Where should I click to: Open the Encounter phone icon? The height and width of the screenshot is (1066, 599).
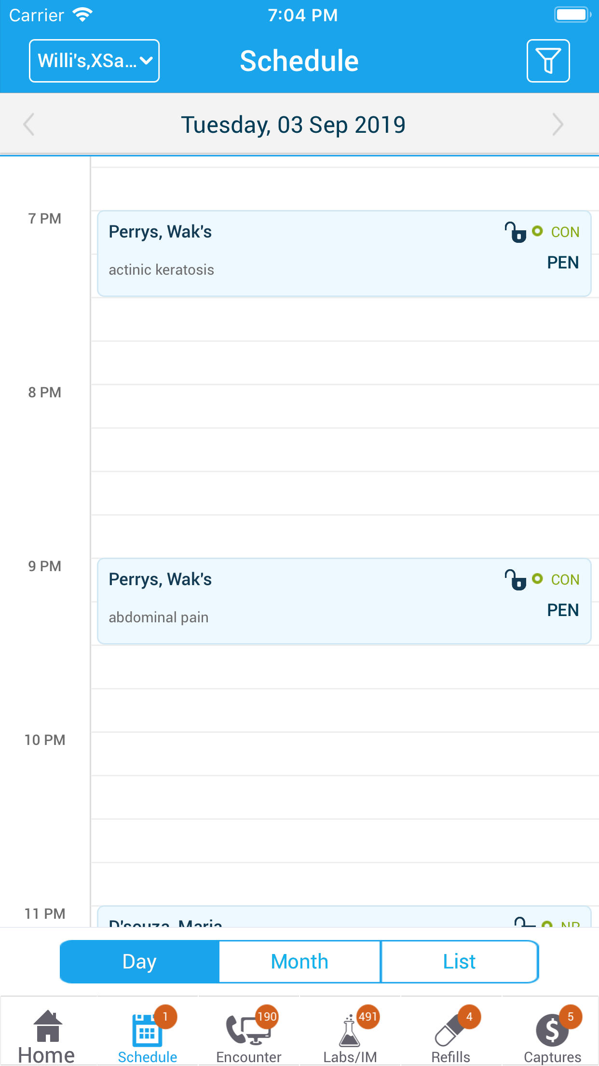[248, 1029]
